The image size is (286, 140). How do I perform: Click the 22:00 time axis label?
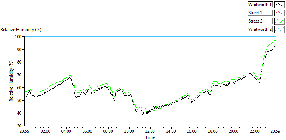tap(255, 131)
